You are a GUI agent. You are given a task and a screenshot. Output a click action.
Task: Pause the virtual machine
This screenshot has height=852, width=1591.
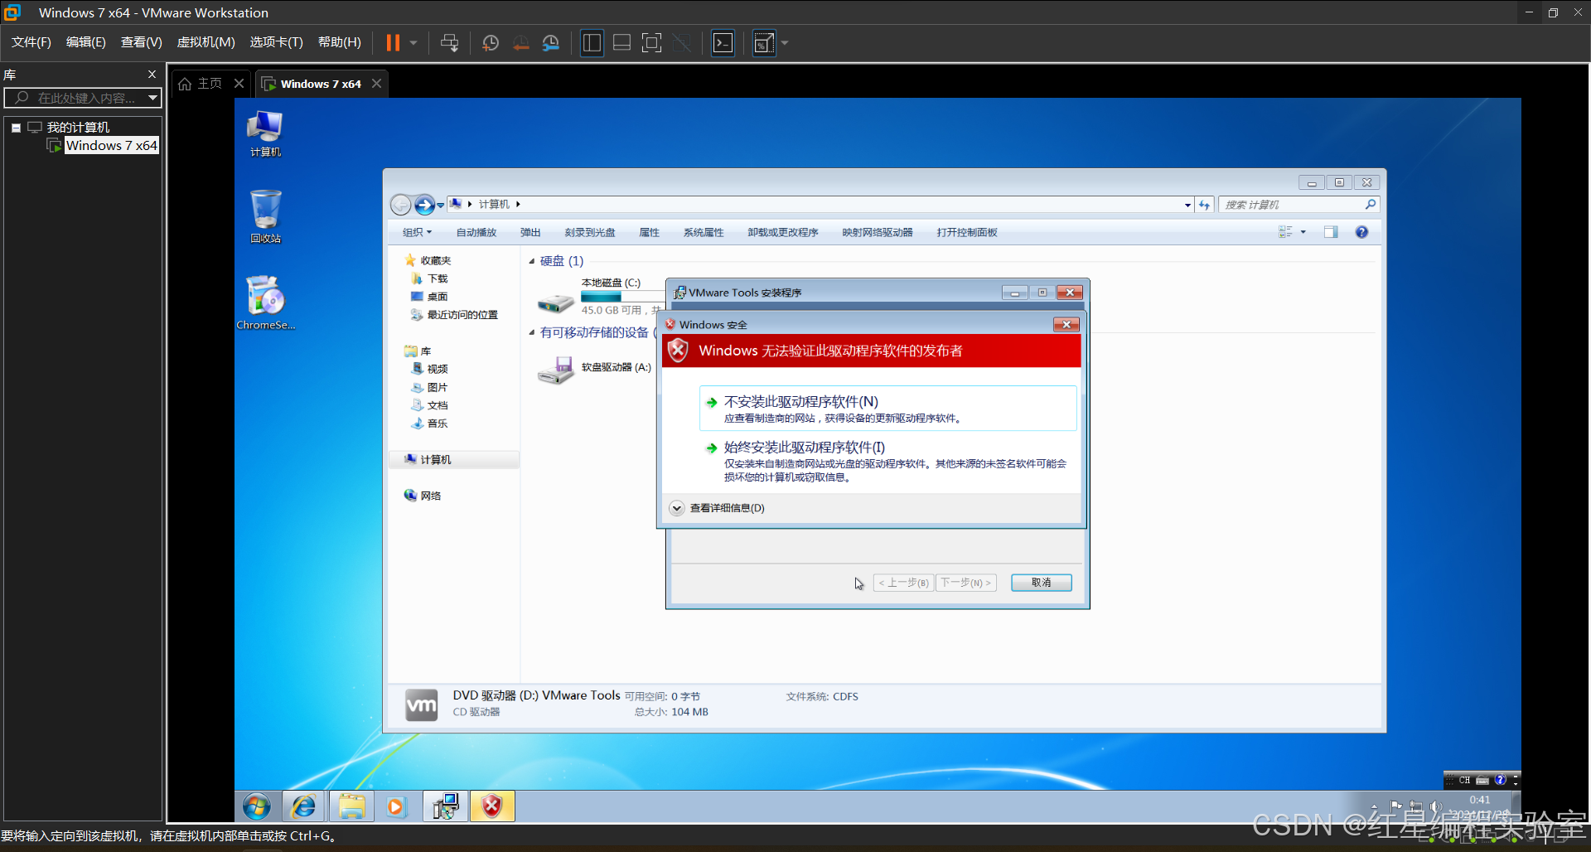[393, 42]
